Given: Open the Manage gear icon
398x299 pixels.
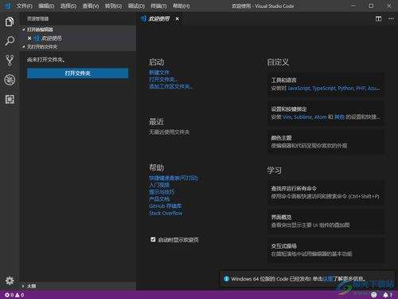Looking at the screenshot, I should (10, 281).
